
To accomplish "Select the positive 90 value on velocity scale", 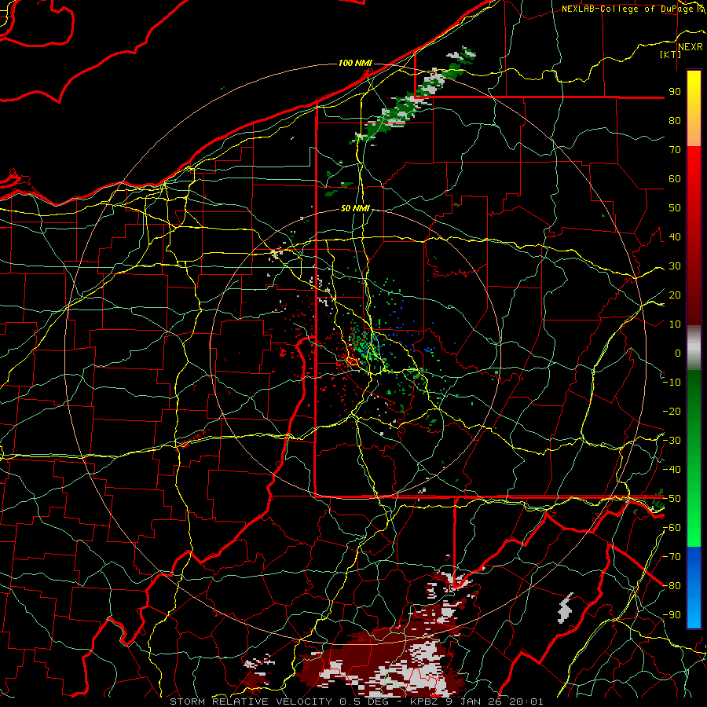I will tap(675, 92).
